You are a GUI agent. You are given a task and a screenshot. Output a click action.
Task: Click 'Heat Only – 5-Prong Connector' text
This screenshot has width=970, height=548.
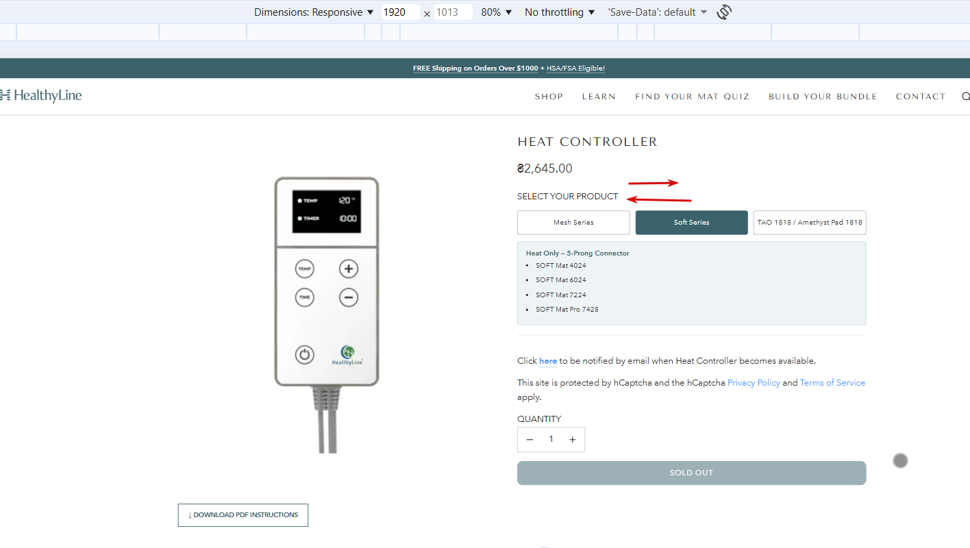pos(577,253)
